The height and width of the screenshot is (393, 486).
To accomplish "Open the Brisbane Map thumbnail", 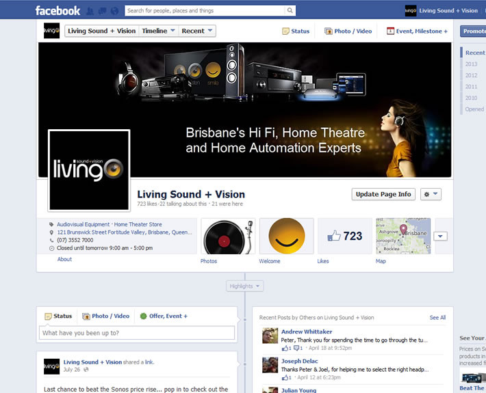I will [403, 236].
